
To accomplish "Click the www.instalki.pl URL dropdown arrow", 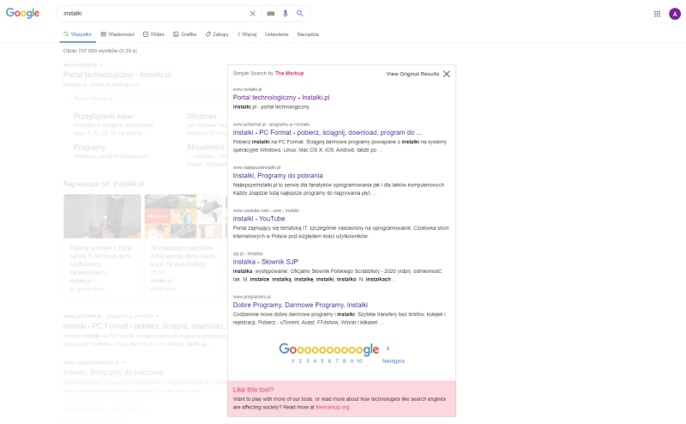I will click(101, 65).
